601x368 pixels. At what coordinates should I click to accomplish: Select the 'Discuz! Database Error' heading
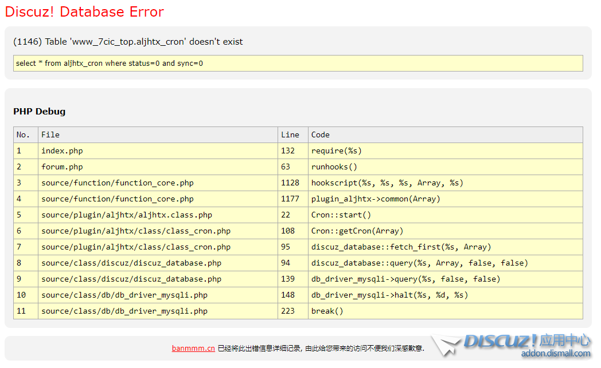coord(84,12)
